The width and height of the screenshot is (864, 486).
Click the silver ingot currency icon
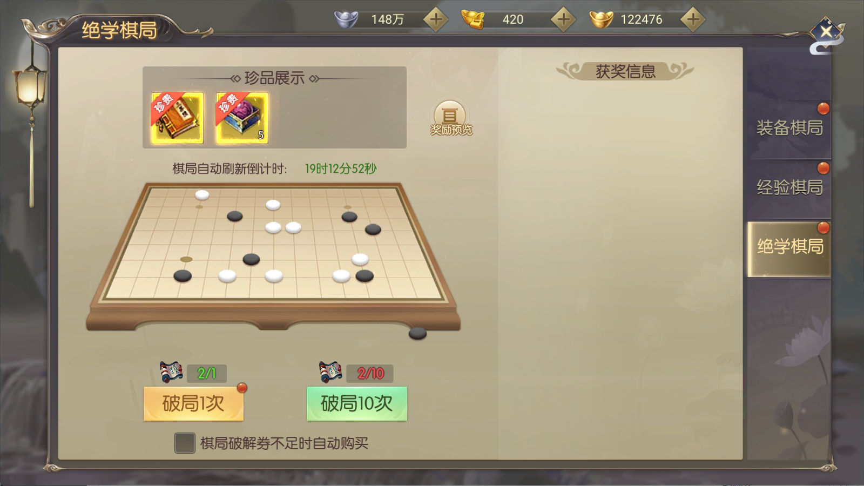click(346, 19)
